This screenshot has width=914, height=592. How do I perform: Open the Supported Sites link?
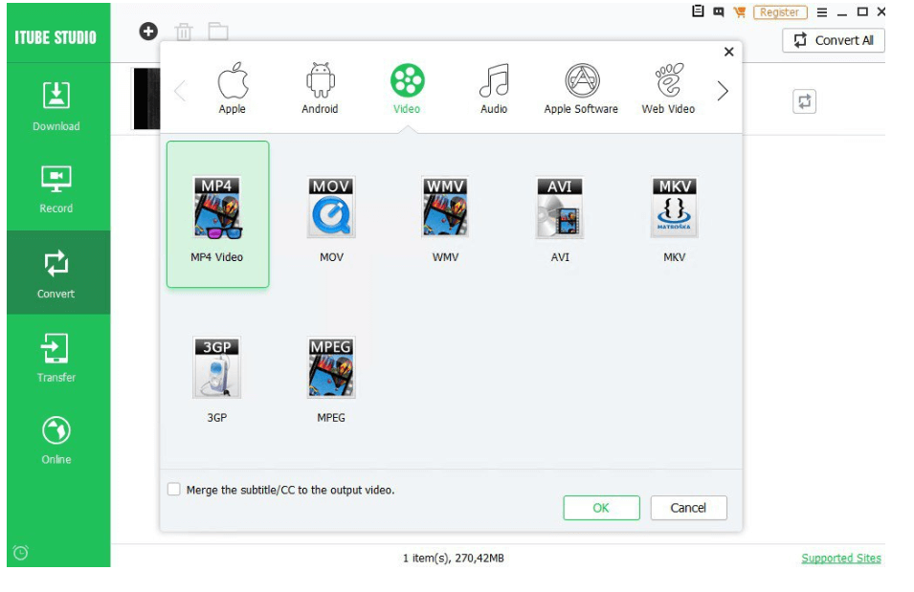pos(840,558)
